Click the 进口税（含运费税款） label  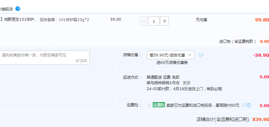point(237,41)
